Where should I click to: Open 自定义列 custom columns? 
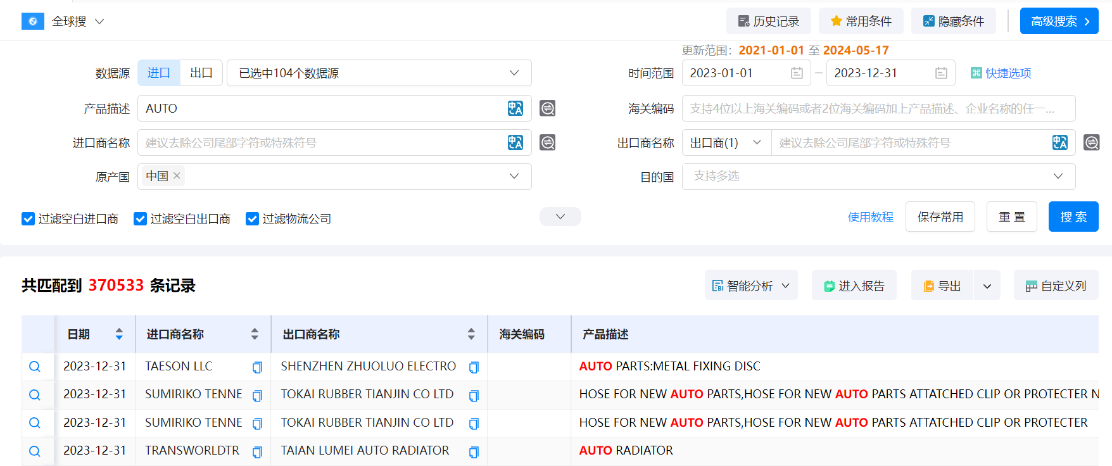click(x=1056, y=286)
